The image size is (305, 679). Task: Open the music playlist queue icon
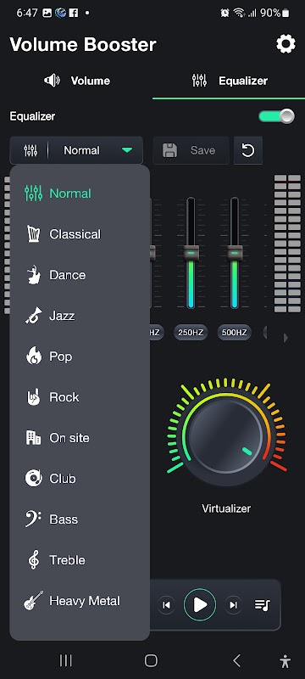(263, 605)
